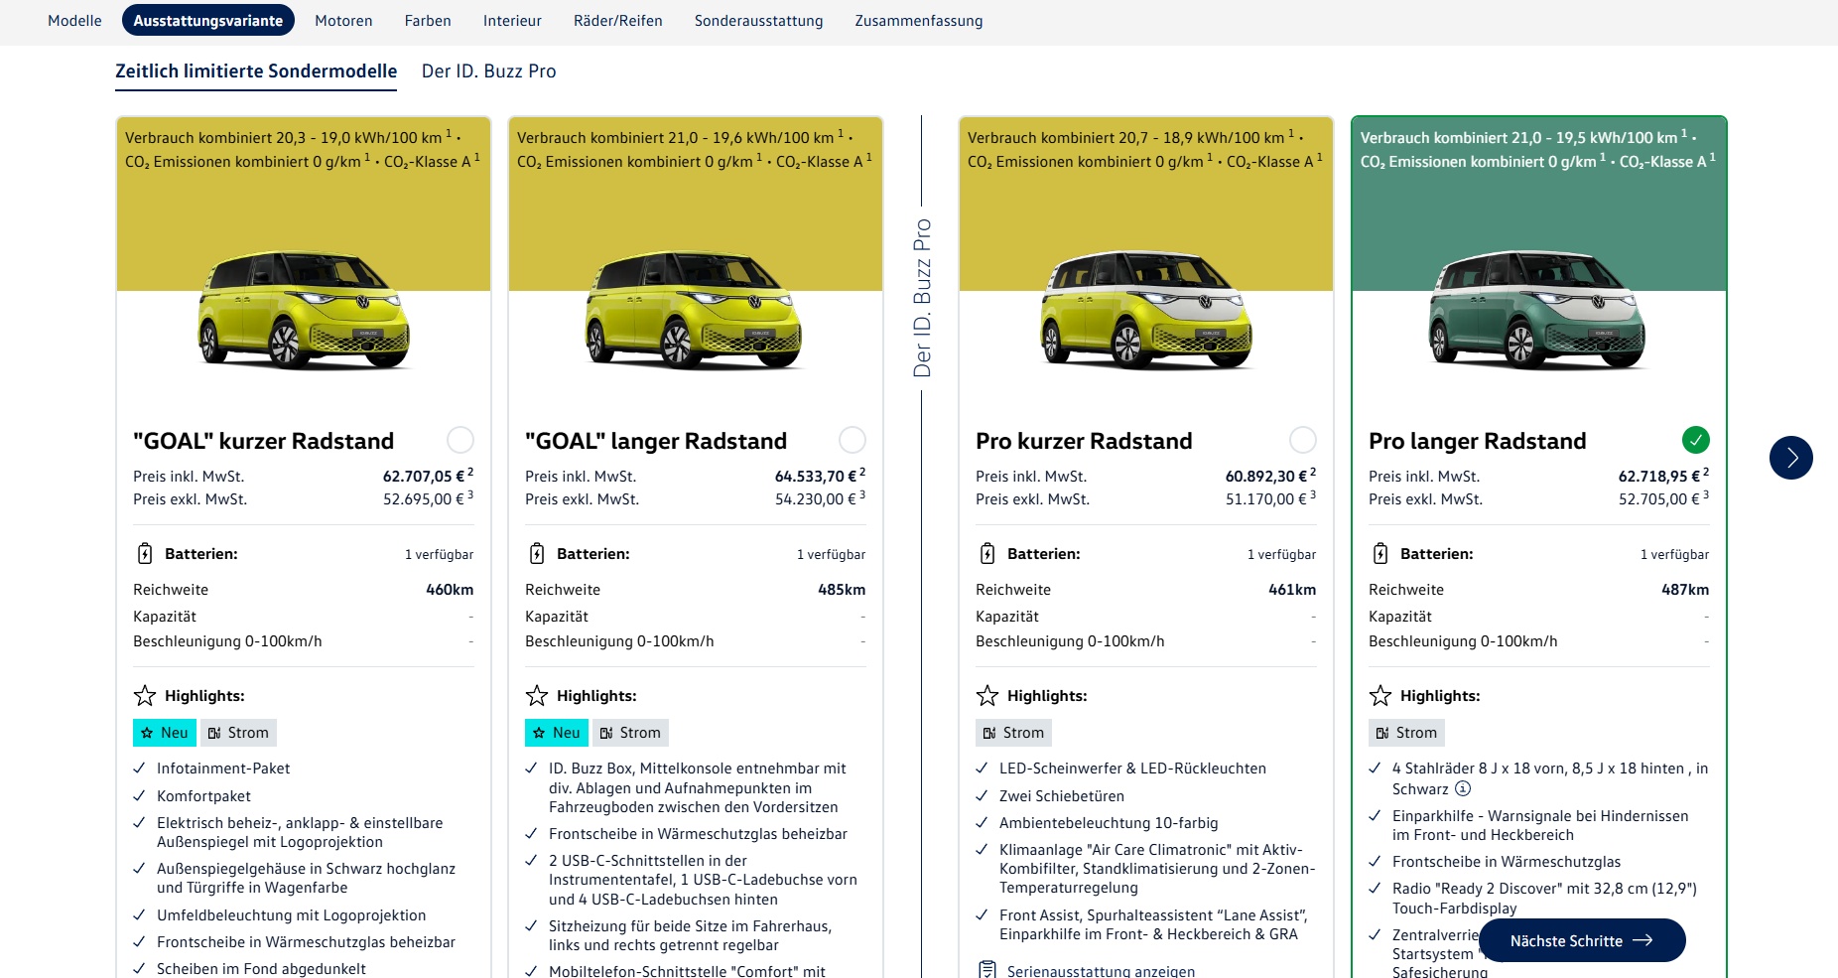Click the 460km range value
1838x978 pixels.
(x=450, y=590)
